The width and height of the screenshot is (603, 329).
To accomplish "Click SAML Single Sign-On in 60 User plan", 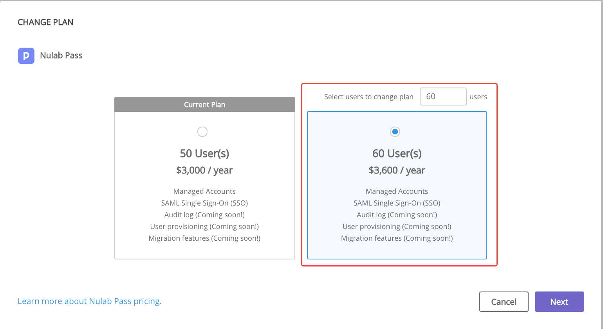I will 397,203.
